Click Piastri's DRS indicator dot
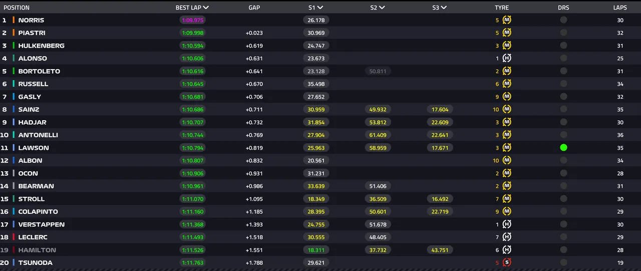This screenshot has width=641, height=271. 563,33
